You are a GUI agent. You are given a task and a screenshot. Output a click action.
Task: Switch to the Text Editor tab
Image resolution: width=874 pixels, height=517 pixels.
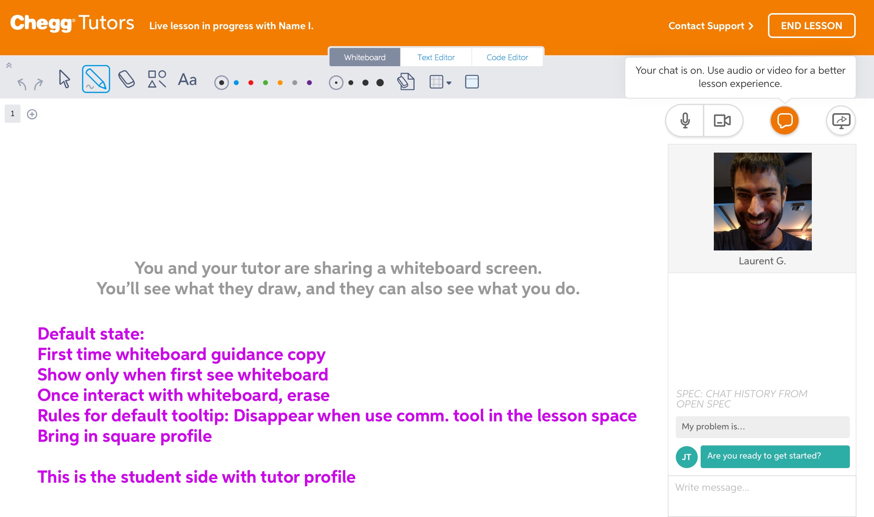point(436,57)
